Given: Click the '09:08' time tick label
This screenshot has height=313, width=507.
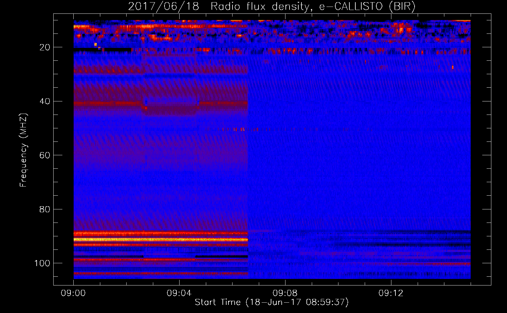Looking at the screenshot, I should tap(285, 293).
